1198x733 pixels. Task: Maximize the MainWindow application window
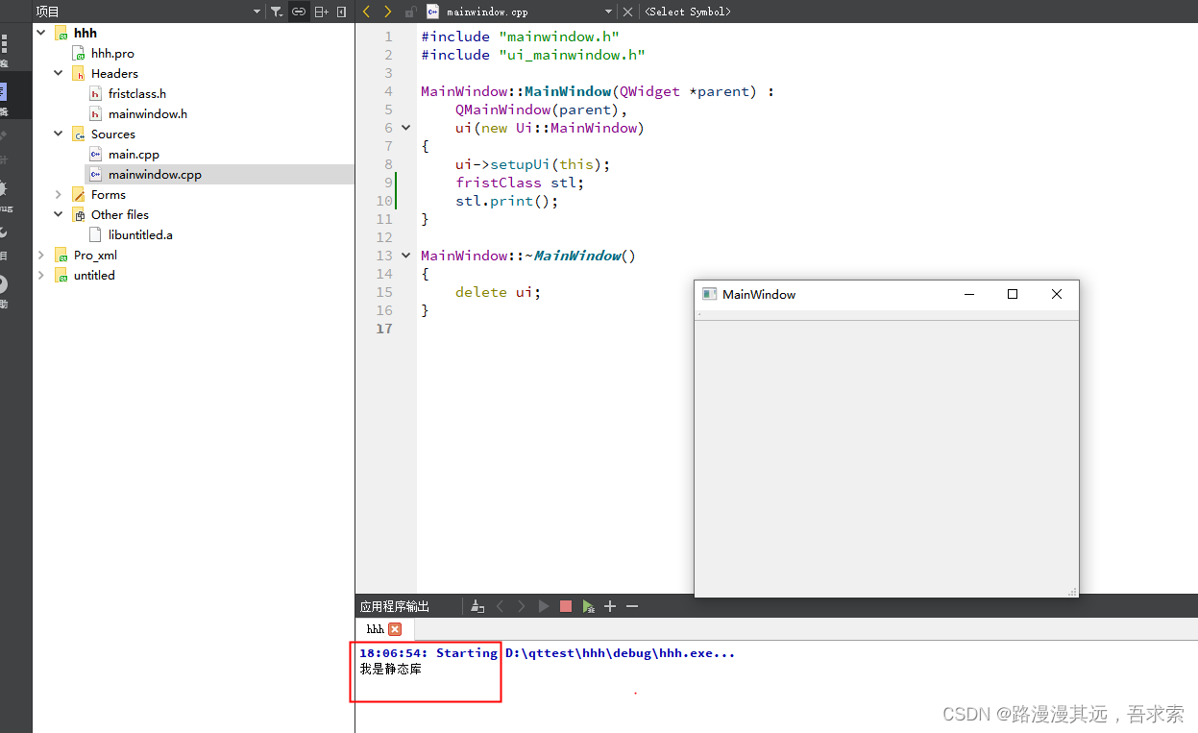tap(1012, 294)
